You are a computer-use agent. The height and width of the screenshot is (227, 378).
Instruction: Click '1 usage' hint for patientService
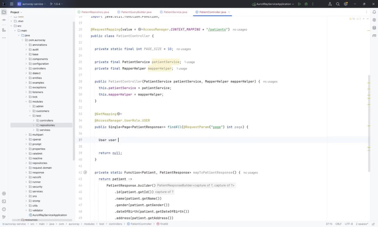(x=189, y=62)
